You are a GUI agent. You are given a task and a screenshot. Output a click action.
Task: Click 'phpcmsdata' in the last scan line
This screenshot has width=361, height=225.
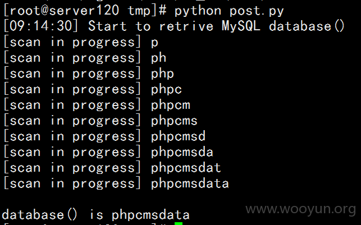click(190, 183)
